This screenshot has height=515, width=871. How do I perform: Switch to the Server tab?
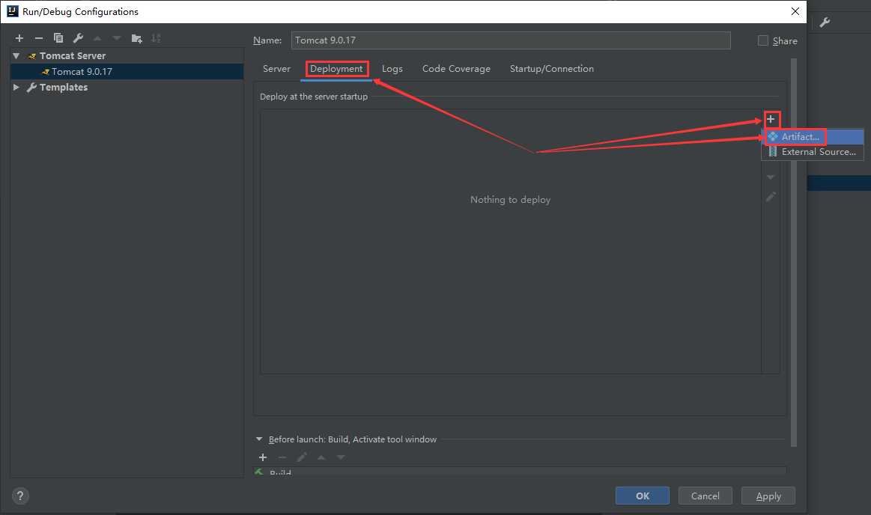pyautogui.click(x=276, y=69)
